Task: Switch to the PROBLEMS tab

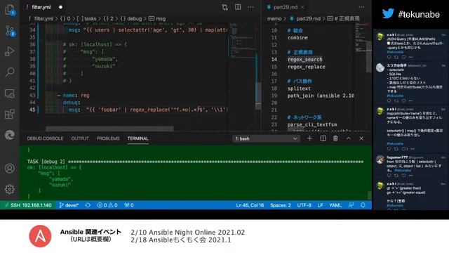Action: pyautogui.click(x=108, y=138)
